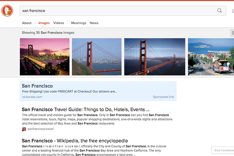Screen dimensions: 234x156
Task: Click the 'Free Shipping! Use code FREECART' text
Action: point(69,92)
